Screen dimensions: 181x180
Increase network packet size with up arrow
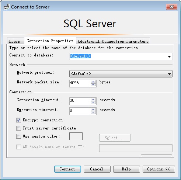click(93, 82)
